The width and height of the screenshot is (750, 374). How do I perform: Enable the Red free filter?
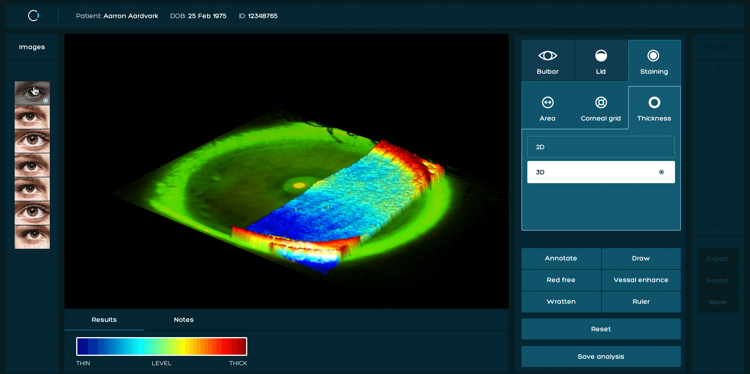561,280
